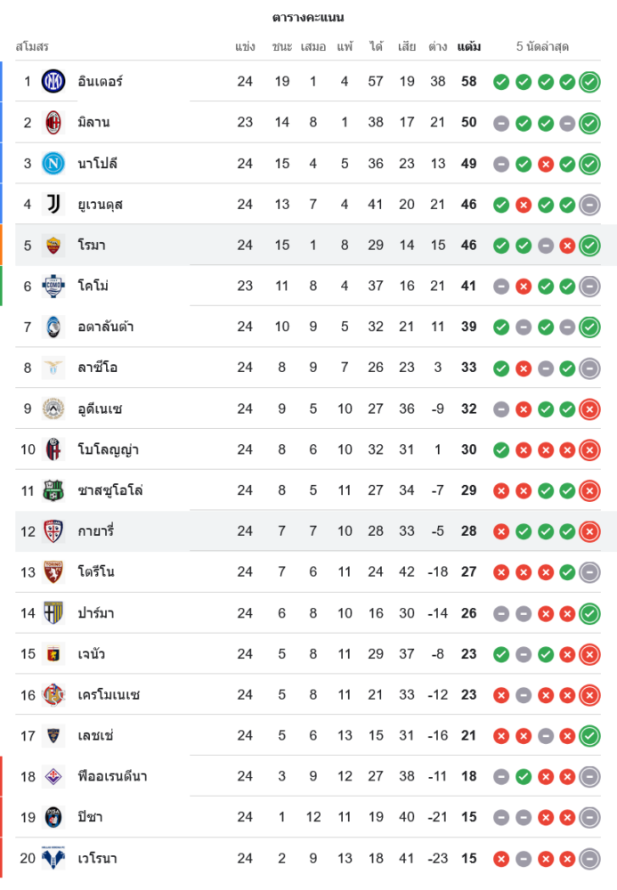This screenshot has width=617, height=890.
Task: Click Inter's latest match win indicator
Action: [x=589, y=82]
